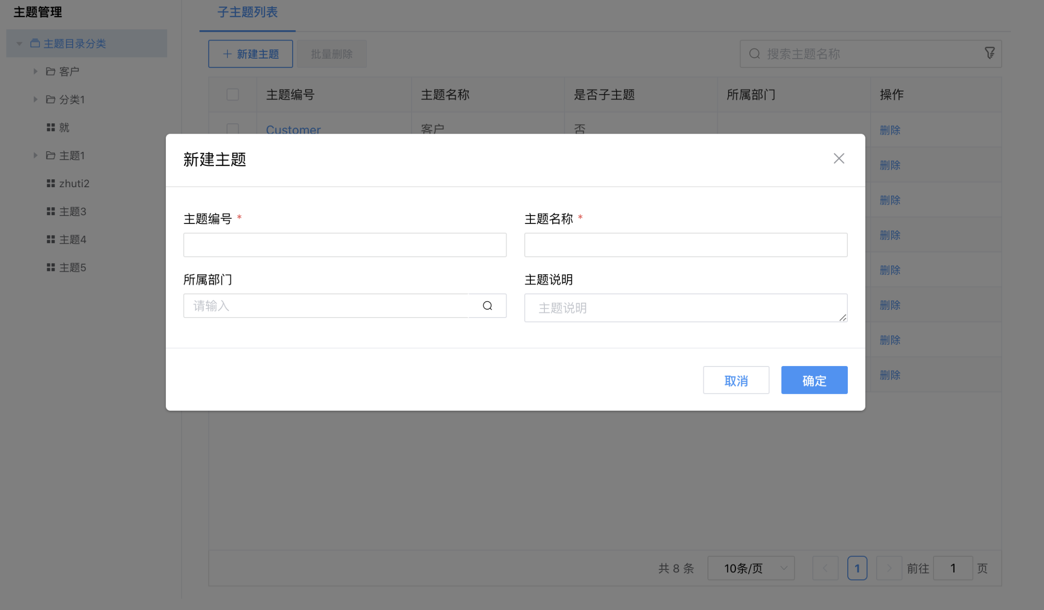Select the checkbox on the Customer row

(x=233, y=129)
